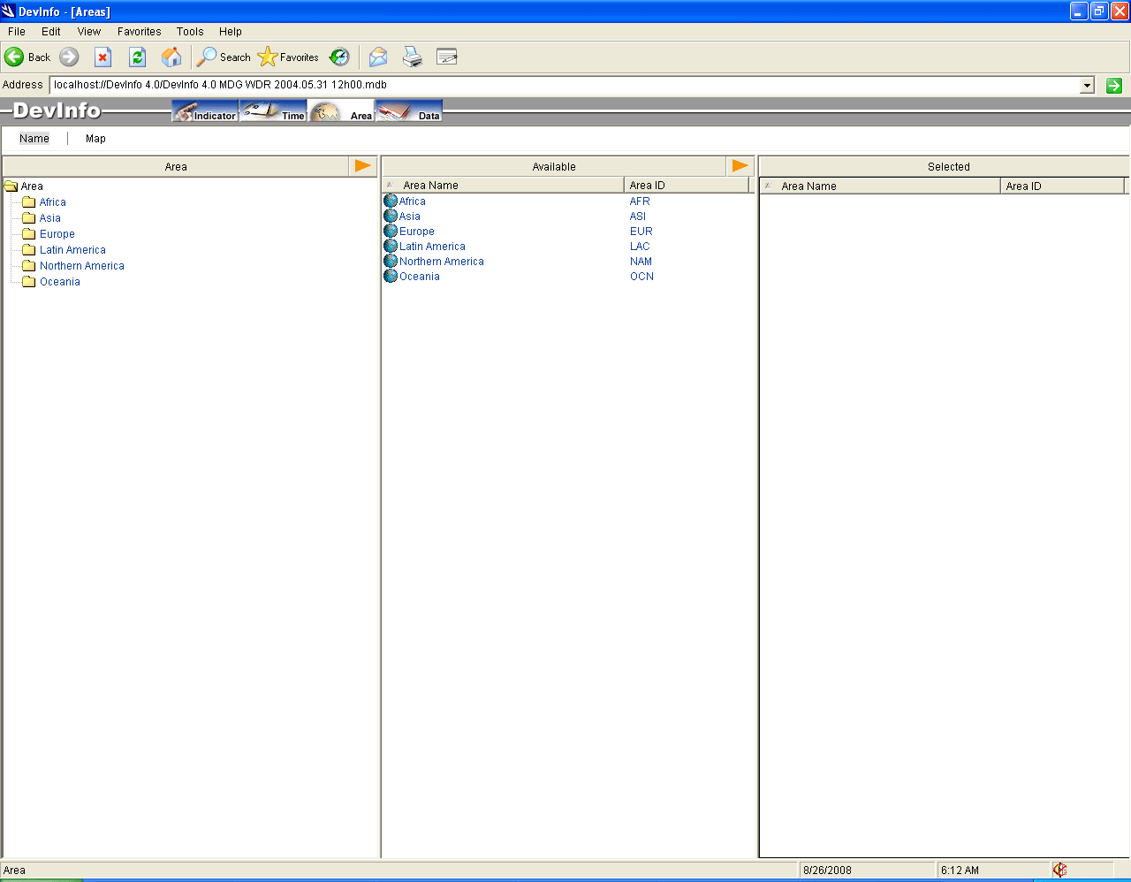Sort Available list by Area Name header
This screenshot has height=882, width=1131.
pyautogui.click(x=504, y=186)
